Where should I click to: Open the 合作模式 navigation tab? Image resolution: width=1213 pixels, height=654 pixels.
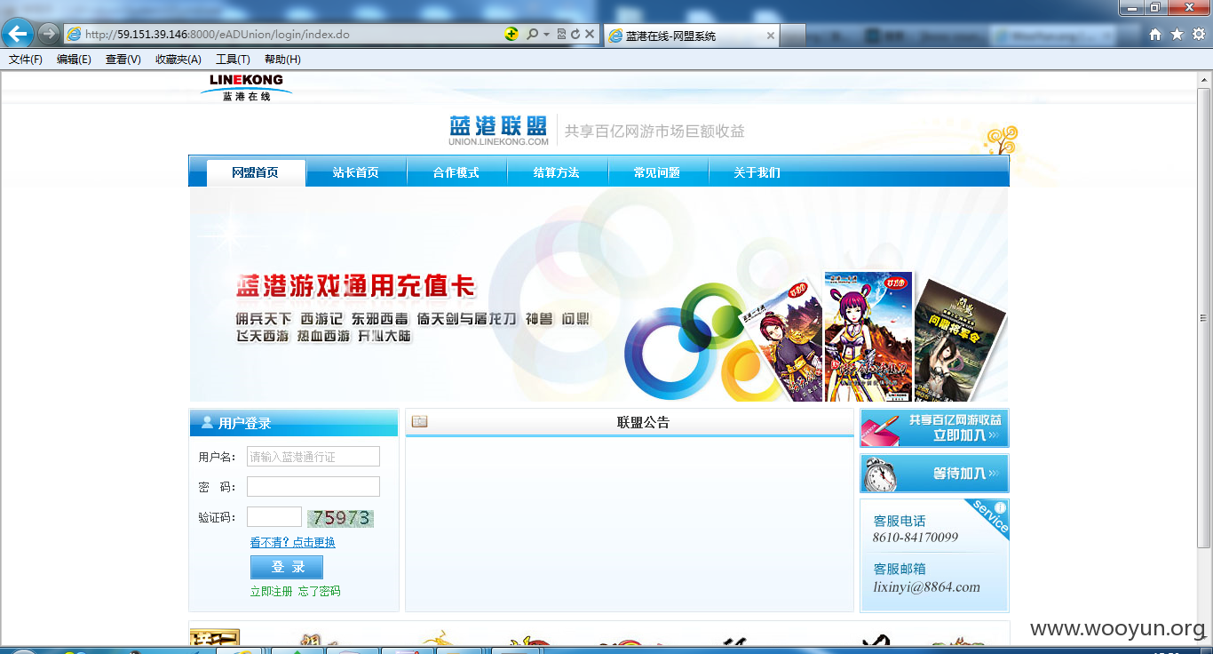click(x=456, y=172)
